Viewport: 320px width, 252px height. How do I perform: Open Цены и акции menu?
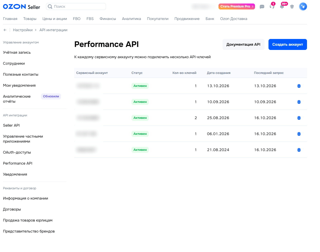pyautogui.click(x=55, y=19)
